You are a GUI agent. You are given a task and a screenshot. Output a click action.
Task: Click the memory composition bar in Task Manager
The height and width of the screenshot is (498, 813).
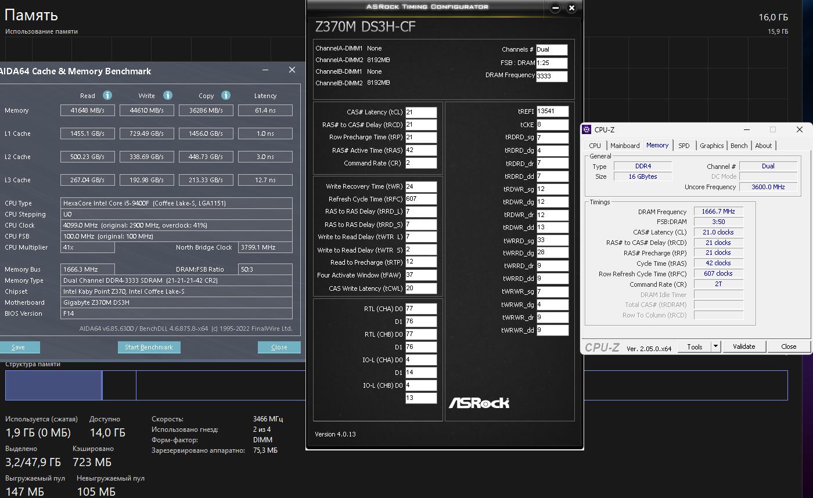(396, 385)
